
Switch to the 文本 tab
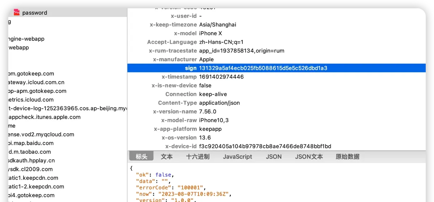click(x=167, y=157)
